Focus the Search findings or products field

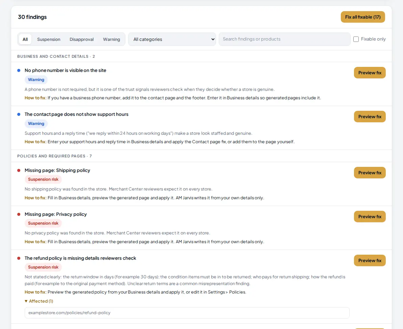(x=285, y=39)
